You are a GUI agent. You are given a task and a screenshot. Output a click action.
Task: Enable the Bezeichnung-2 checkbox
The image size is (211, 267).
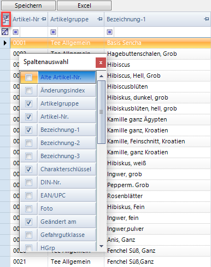tap(28, 143)
